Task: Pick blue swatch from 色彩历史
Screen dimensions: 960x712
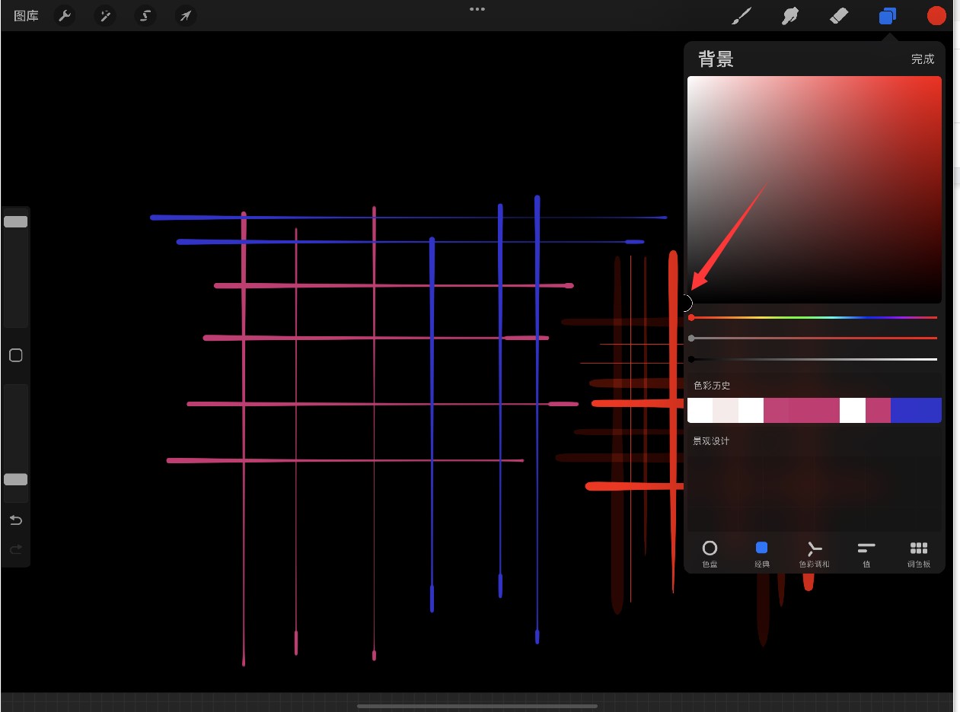Action: [x=916, y=410]
